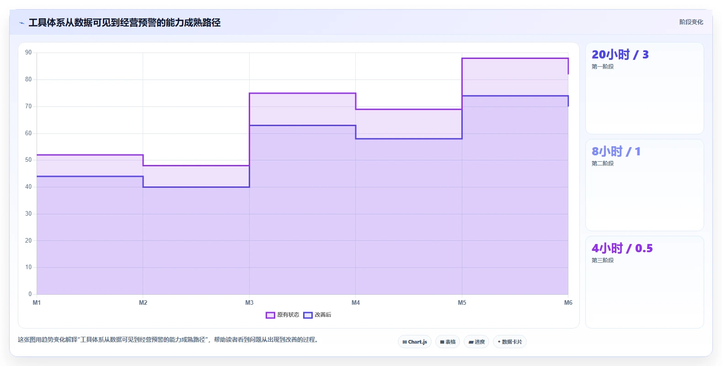
Task: Select the 数据卡片 tag pill
Action: tap(510, 342)
